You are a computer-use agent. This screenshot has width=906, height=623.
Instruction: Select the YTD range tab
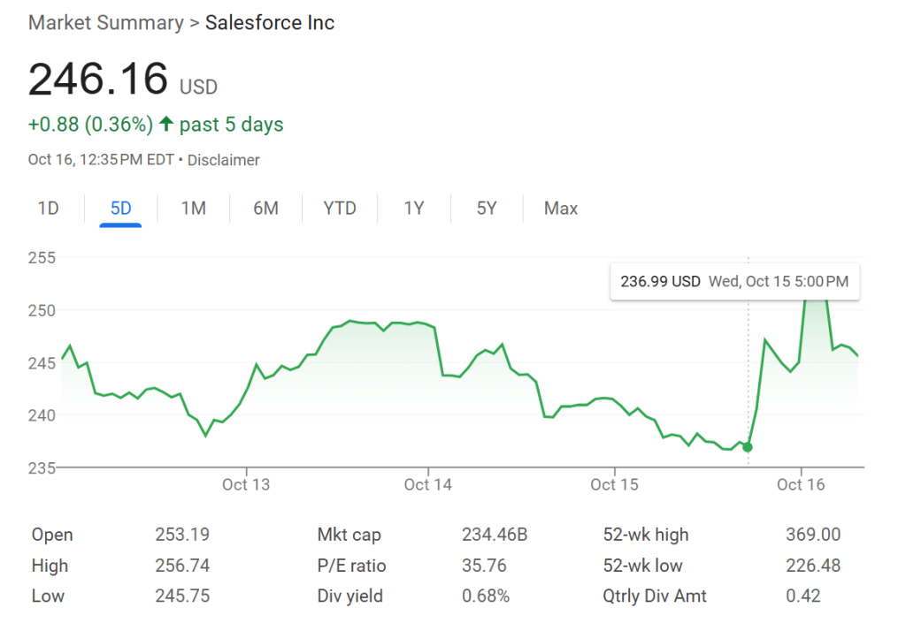[x=340, y=209]
